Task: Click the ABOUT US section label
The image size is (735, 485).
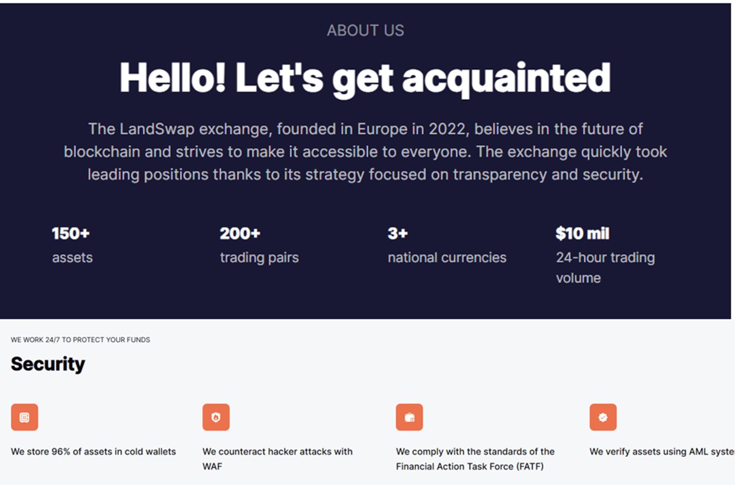Action: click(x=365, y=30)
